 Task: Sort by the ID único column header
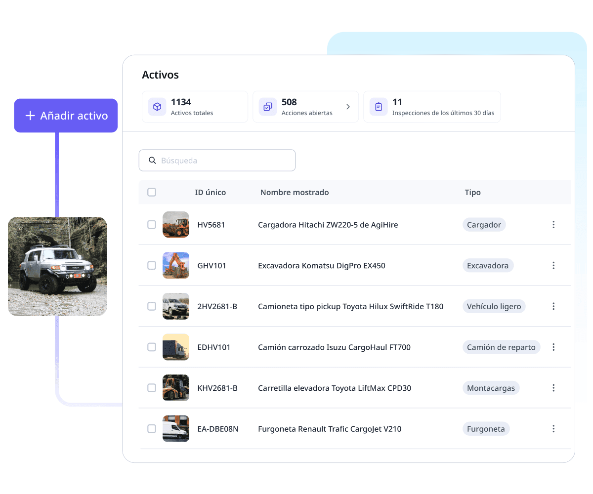[x=210, y=192]
